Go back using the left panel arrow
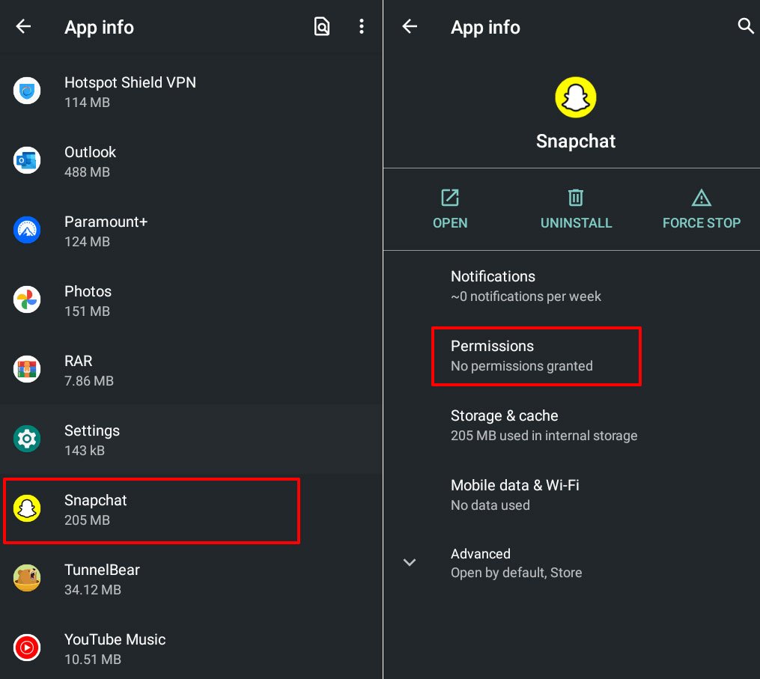760x679 pixels. (24, 27)
